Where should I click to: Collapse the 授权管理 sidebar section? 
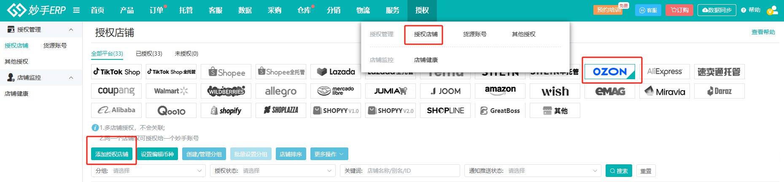click(71, 29)
